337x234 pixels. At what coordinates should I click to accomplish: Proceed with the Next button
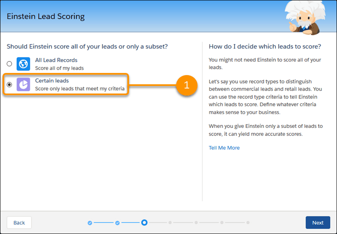tap(318, 223)
